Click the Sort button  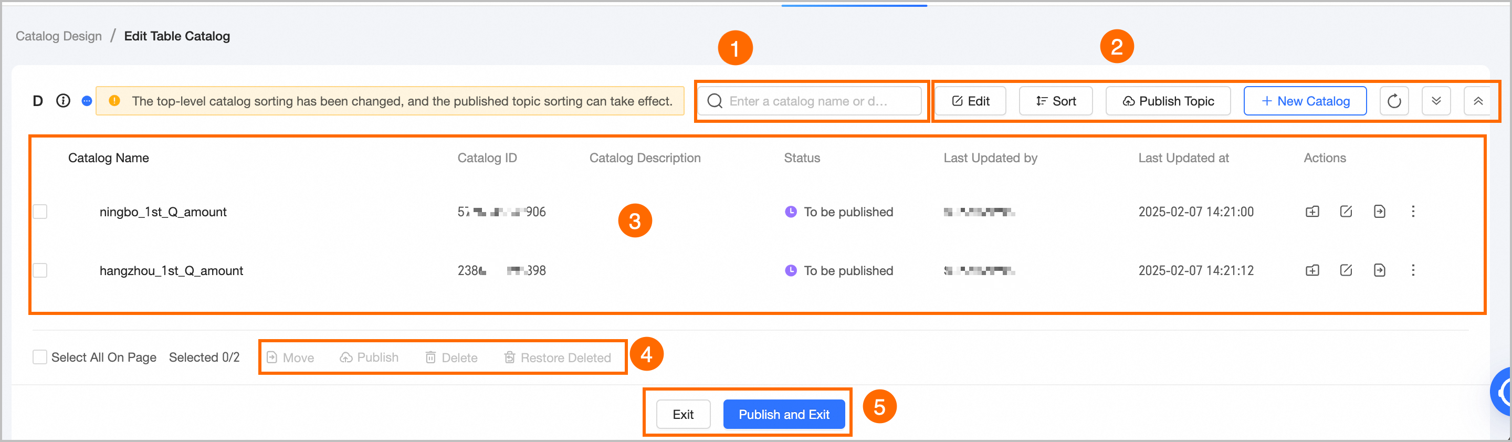coord(1056,101)
